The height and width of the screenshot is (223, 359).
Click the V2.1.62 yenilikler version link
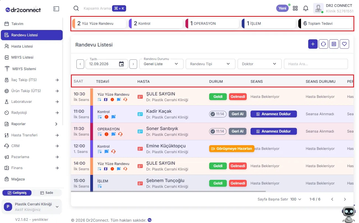click(x=32, y=219)
